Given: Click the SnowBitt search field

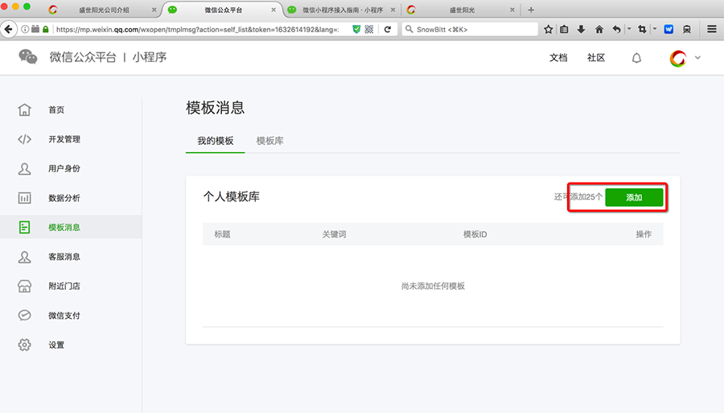Looking at the screenshot, I should point(471,29).
